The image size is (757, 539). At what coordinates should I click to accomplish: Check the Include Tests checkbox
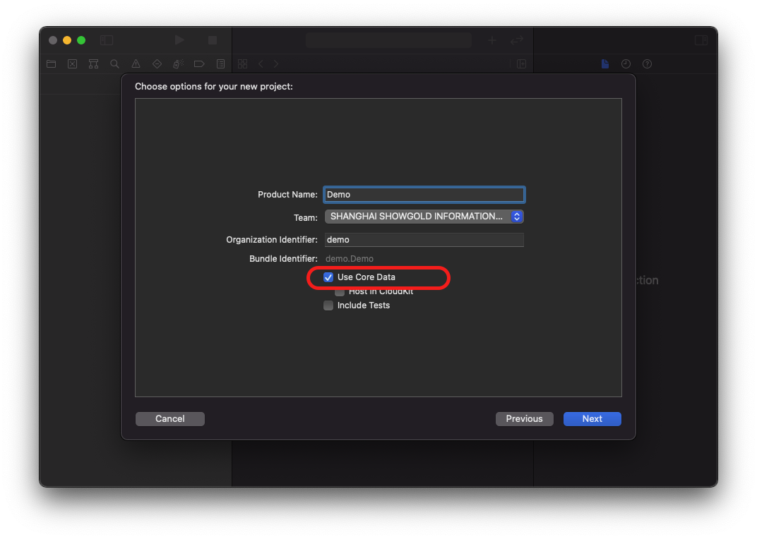click(x=328, y=305)
